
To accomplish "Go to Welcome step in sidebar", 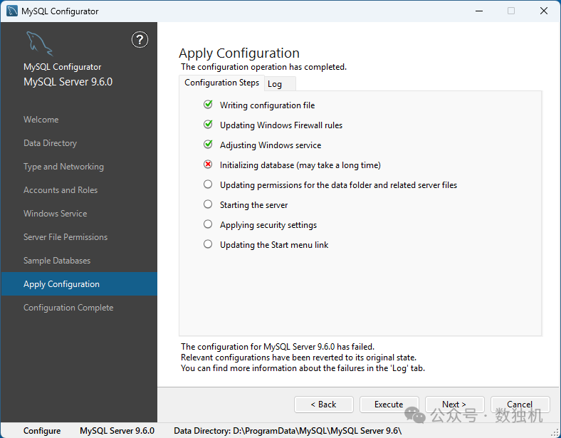I will 41,120.
